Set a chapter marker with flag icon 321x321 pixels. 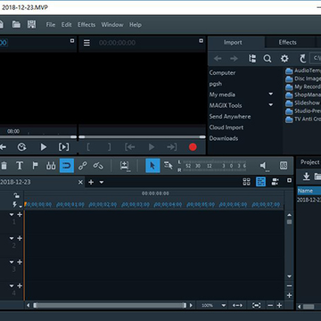[35, 166]
